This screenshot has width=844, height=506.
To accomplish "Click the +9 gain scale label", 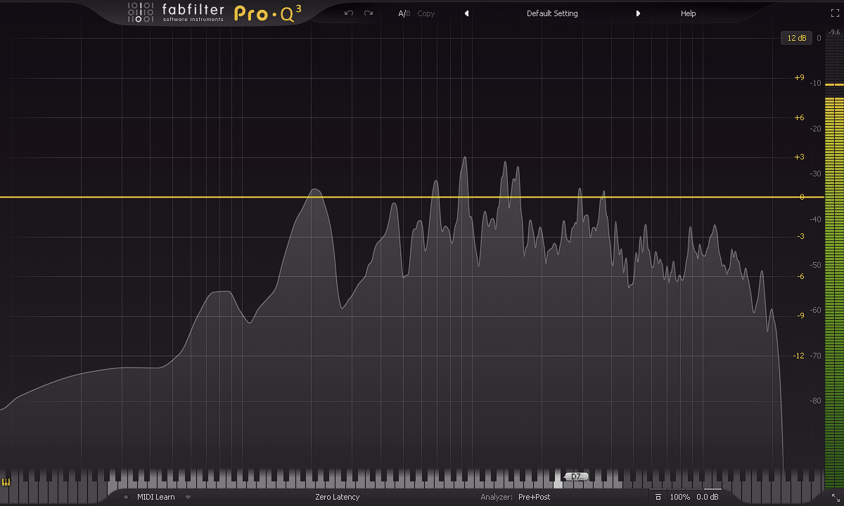I will 799,78.
